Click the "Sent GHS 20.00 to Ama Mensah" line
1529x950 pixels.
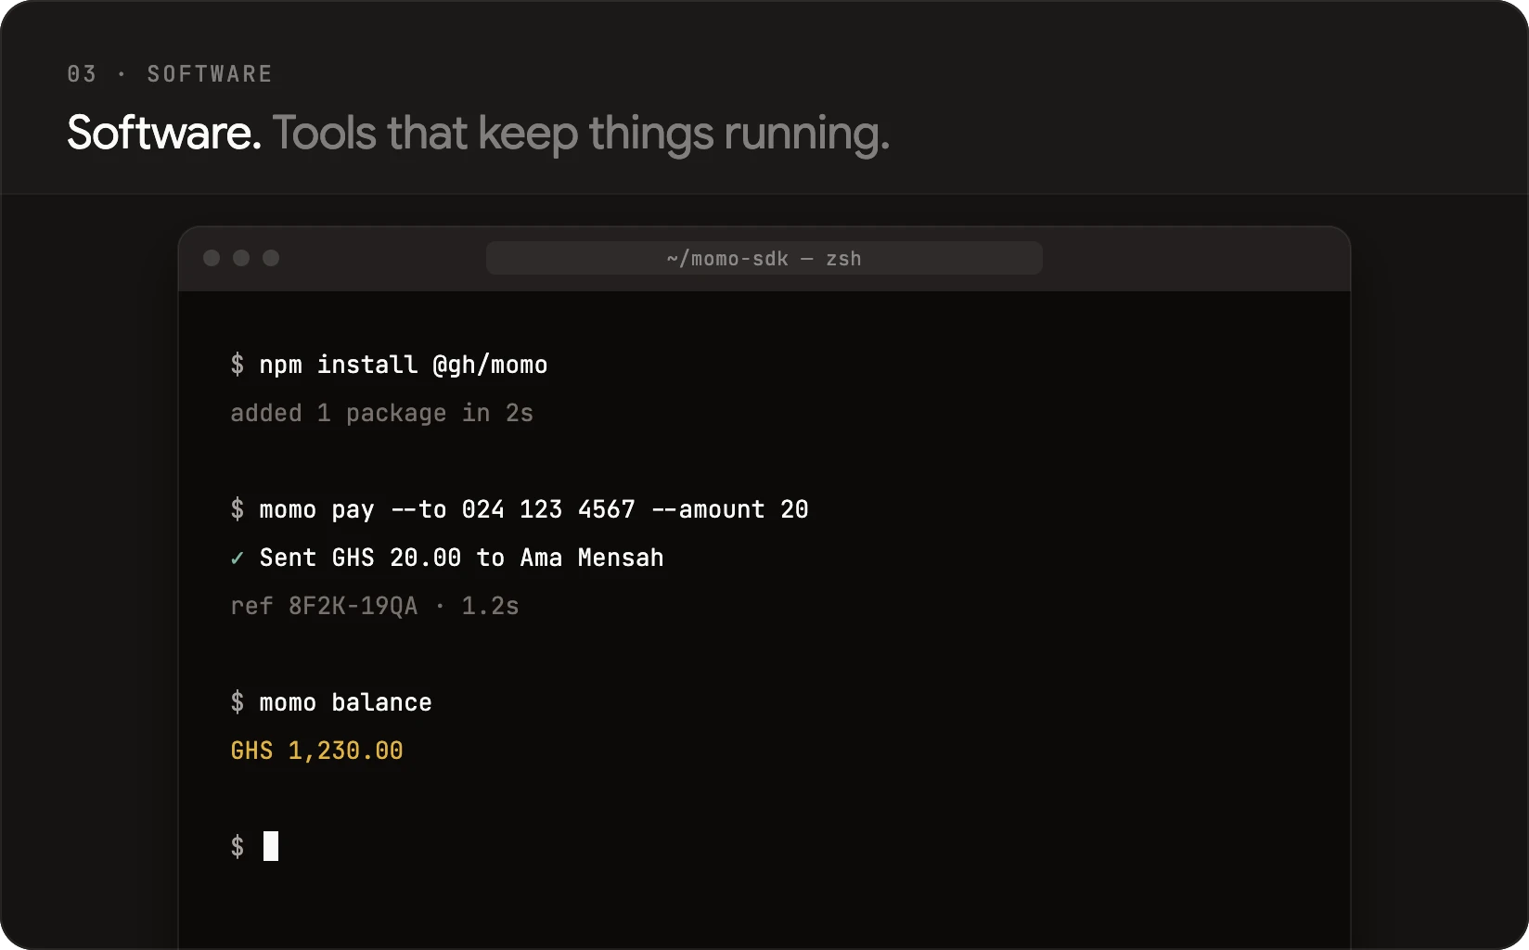coord(462,558)
